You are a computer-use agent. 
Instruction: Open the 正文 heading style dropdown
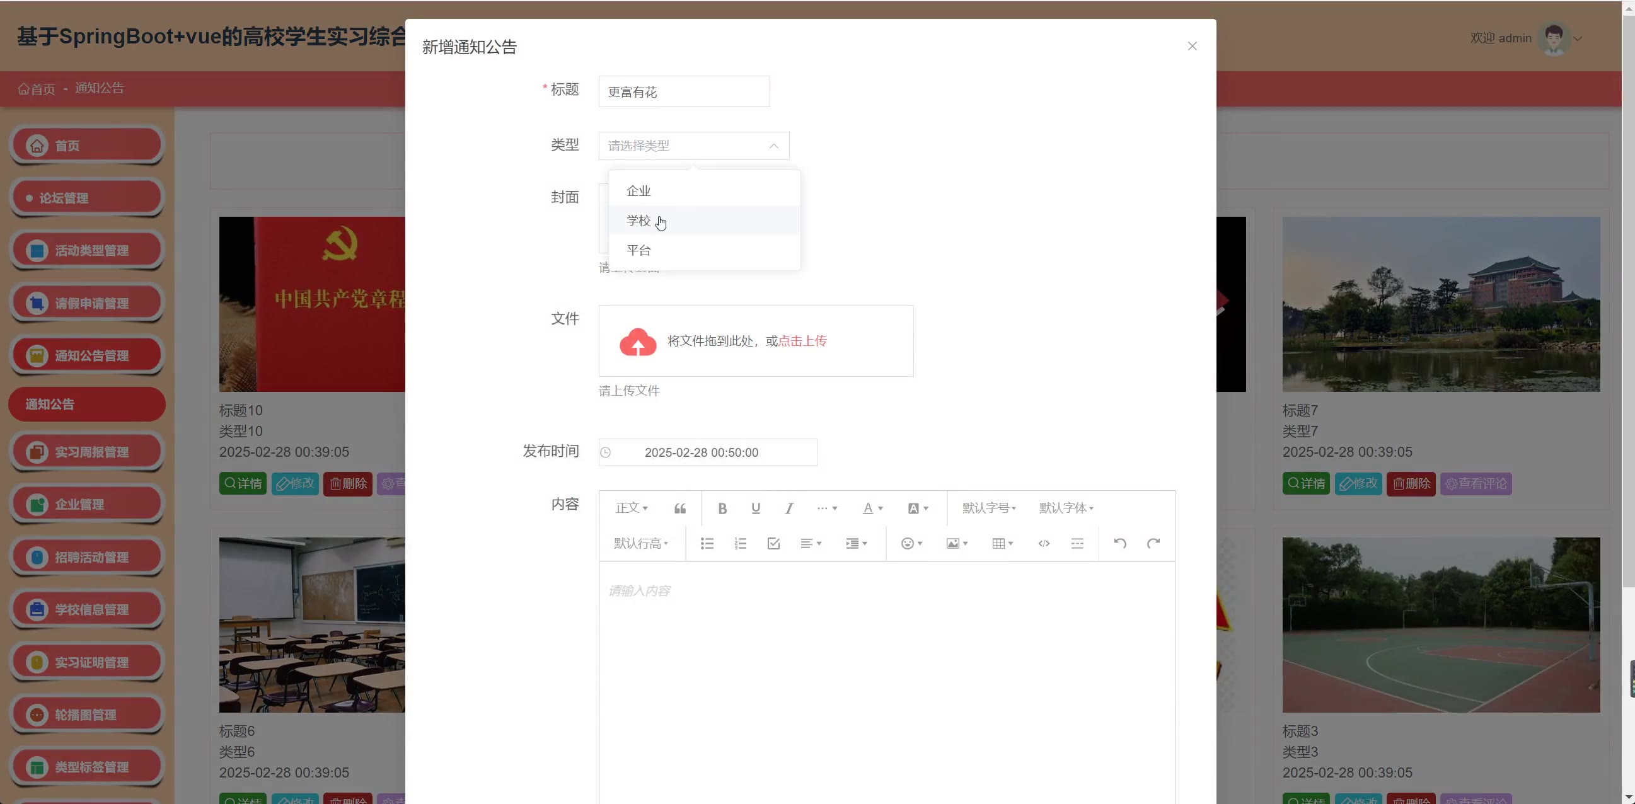(x=631, y=508)
